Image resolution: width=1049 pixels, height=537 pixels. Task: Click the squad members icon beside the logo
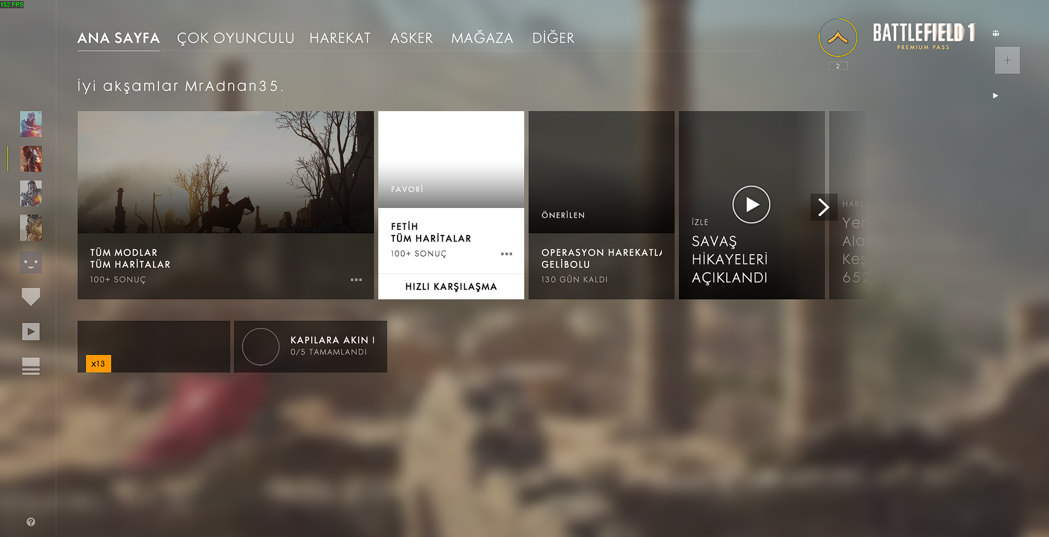pos(996,33)
